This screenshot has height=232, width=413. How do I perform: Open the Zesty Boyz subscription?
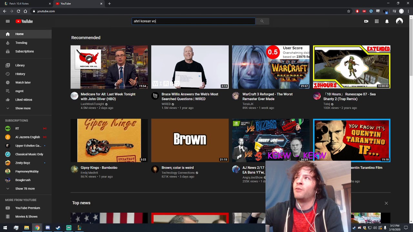click(x=26, y=163)
